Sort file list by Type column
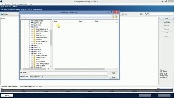 point(97,21)
